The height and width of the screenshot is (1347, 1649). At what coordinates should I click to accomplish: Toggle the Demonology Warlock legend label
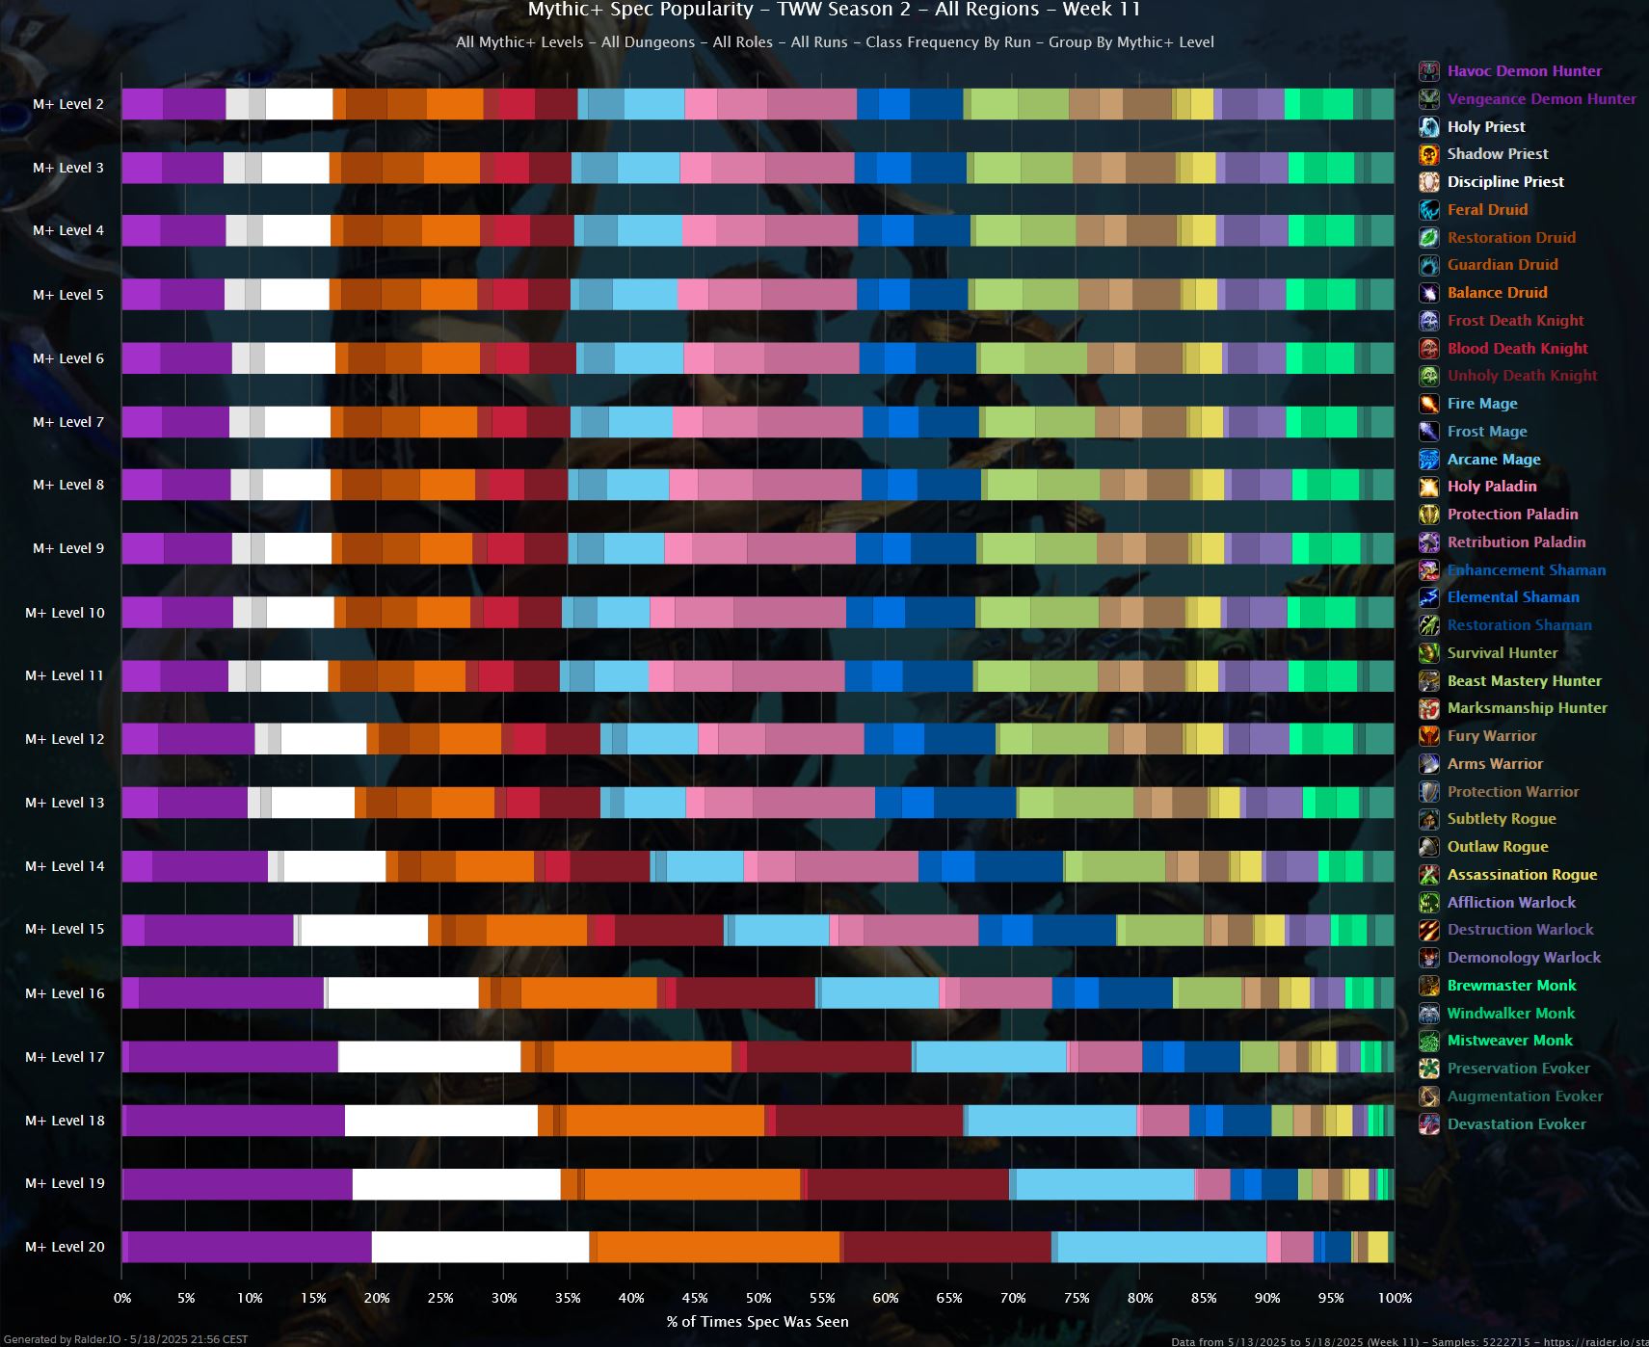coord(1524,958)
